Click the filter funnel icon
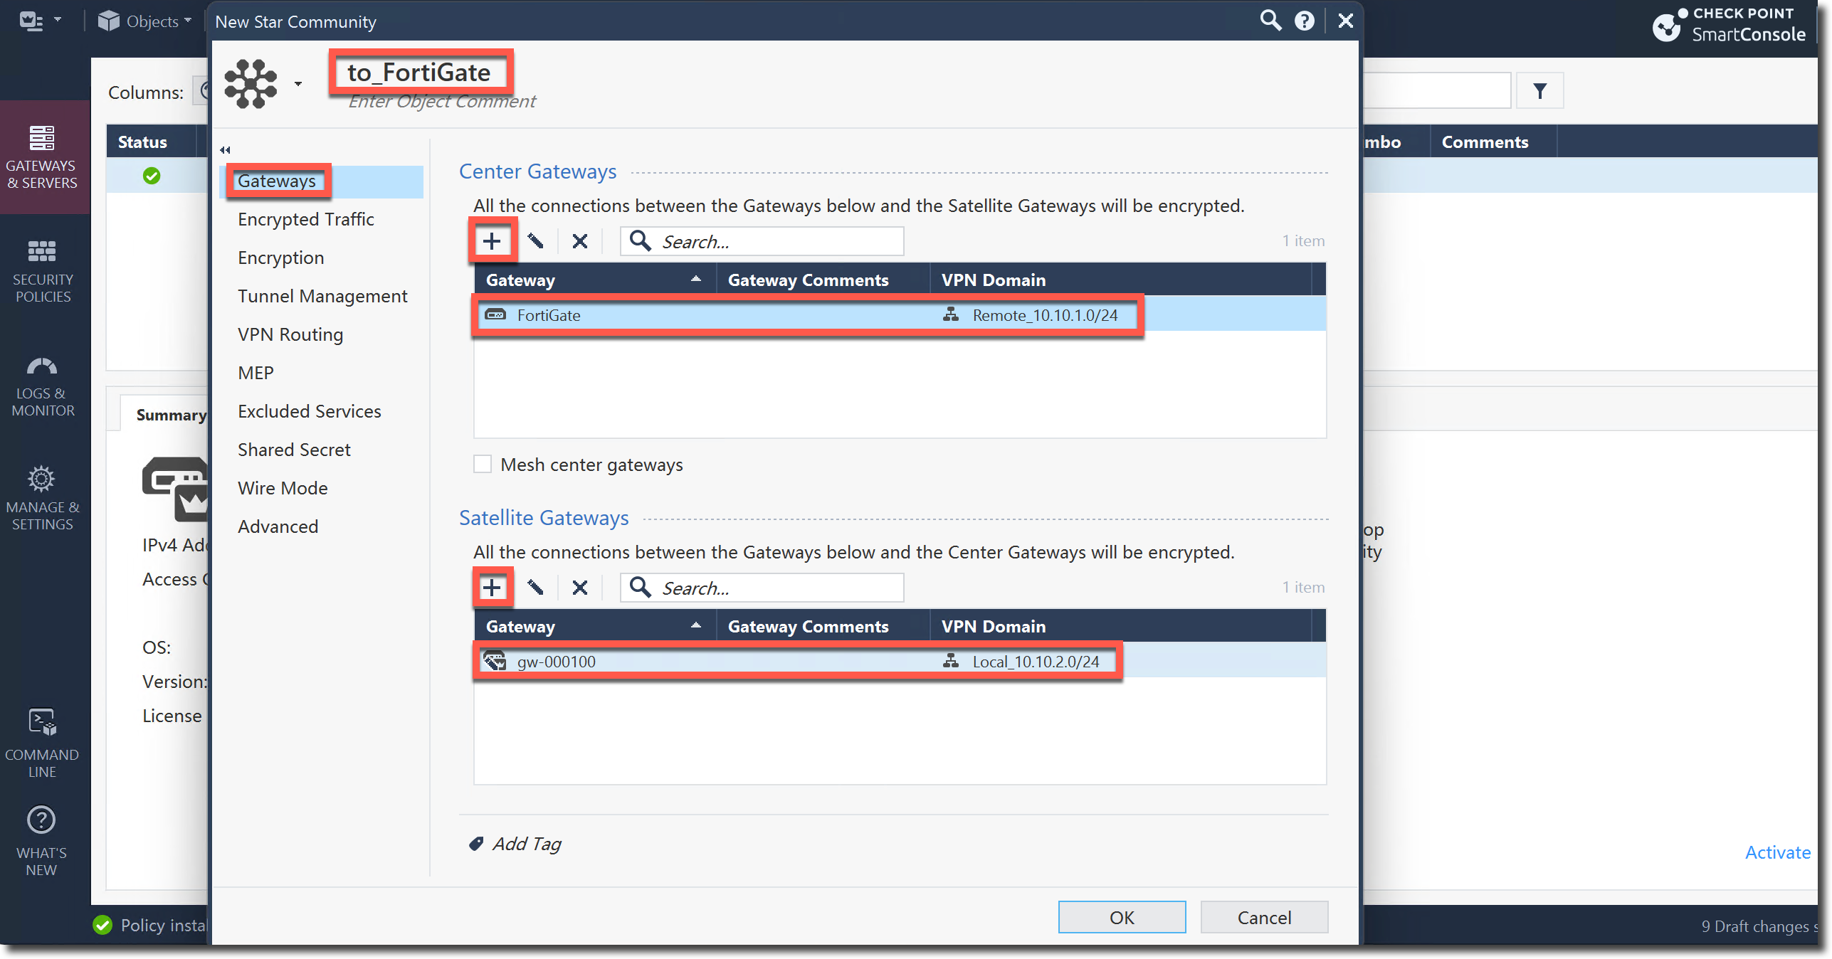The width and height of the screenshot is (1832, 959). (x=1539, y=91)
